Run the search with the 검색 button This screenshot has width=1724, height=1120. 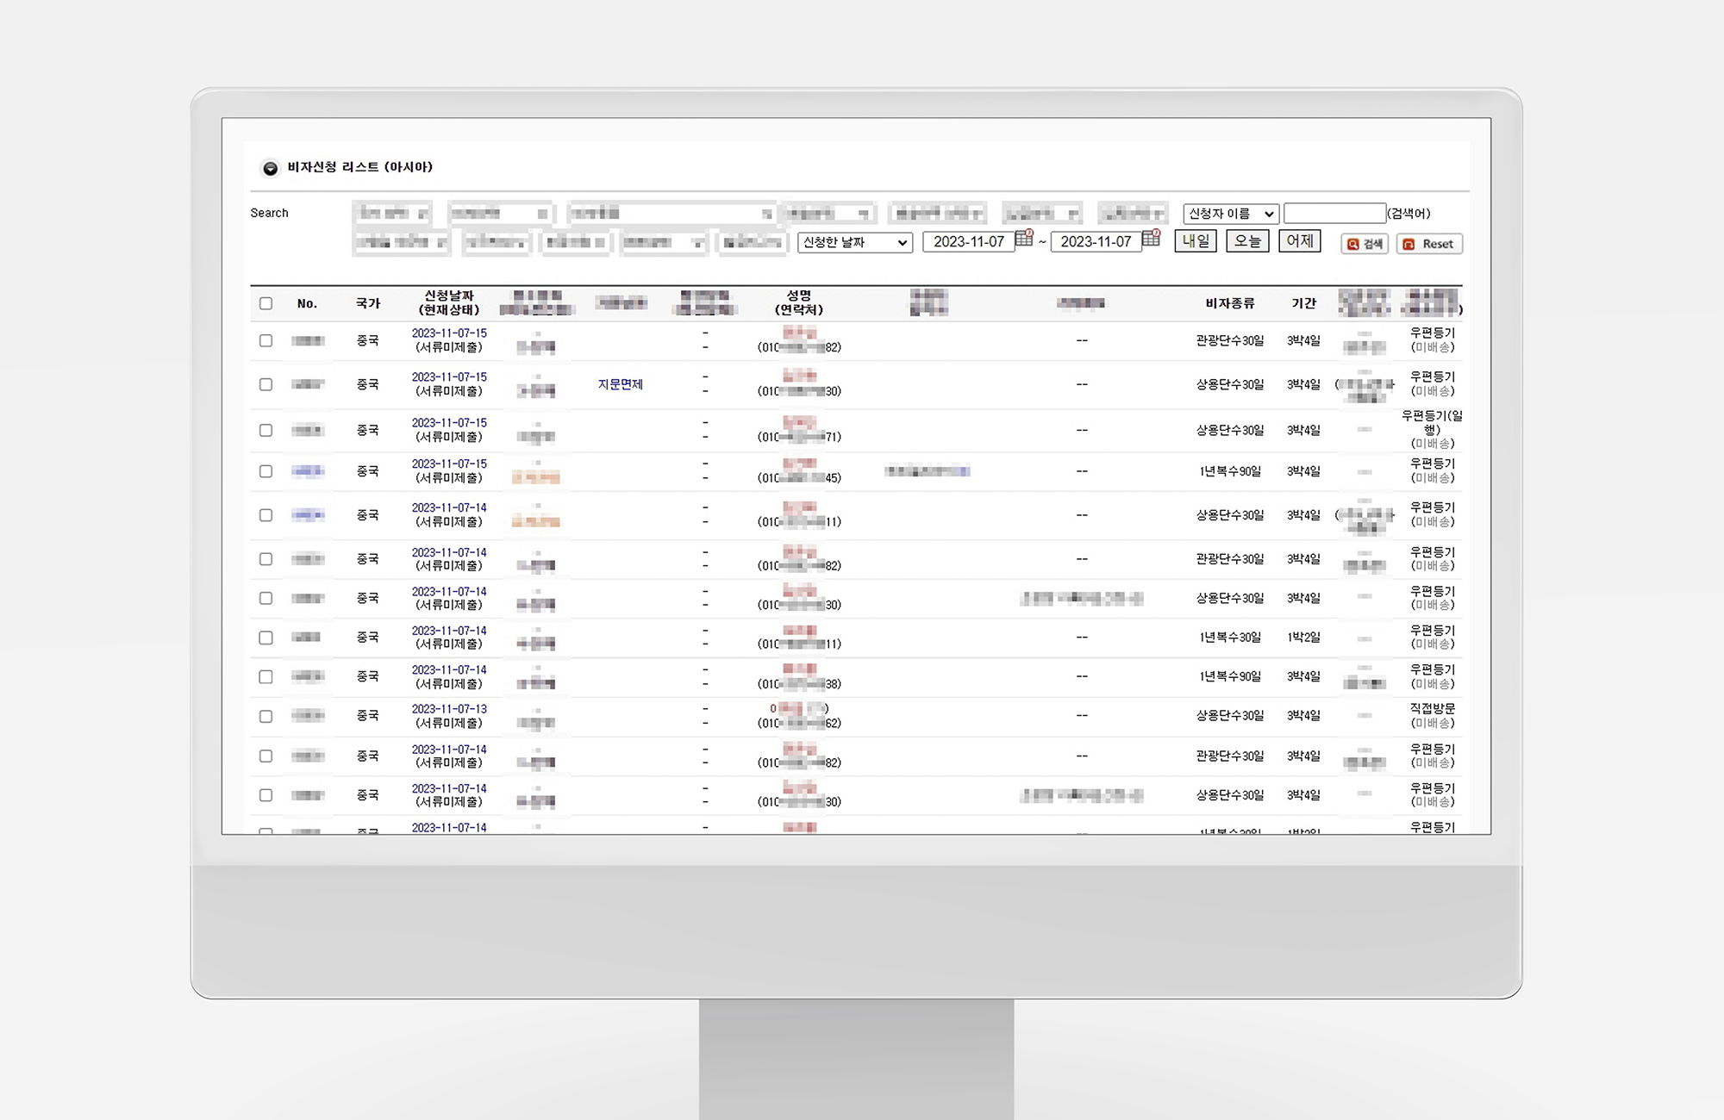click(x=1365, y=244)
